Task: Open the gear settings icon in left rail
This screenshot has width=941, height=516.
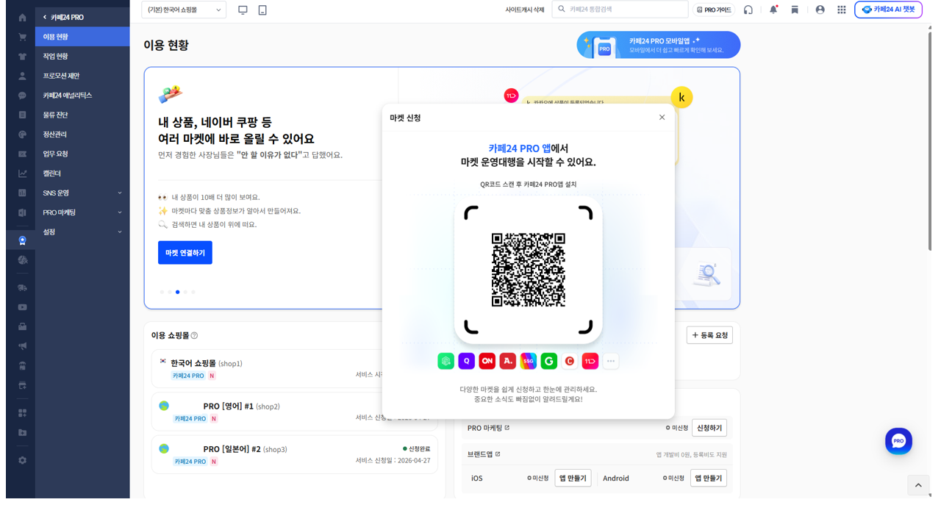Action: [22, 460]
